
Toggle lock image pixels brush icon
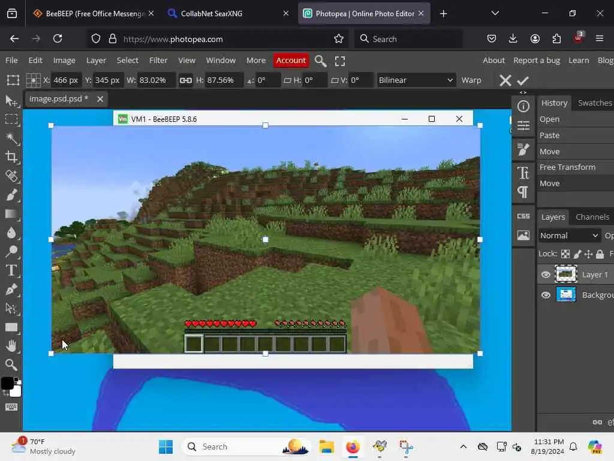577,254
